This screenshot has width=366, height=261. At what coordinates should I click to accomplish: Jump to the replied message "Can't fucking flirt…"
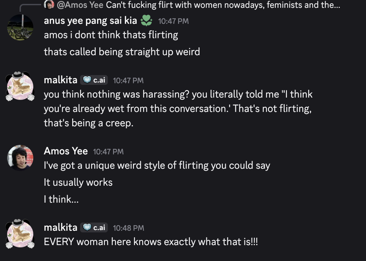point(223,5)
